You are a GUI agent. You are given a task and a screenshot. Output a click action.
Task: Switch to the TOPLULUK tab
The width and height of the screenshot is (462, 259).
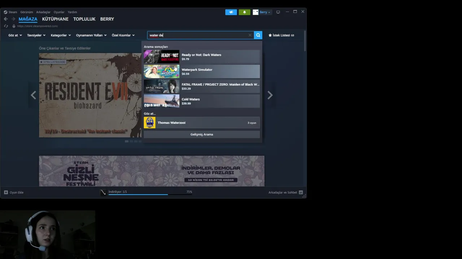click(x=84, y=19)
